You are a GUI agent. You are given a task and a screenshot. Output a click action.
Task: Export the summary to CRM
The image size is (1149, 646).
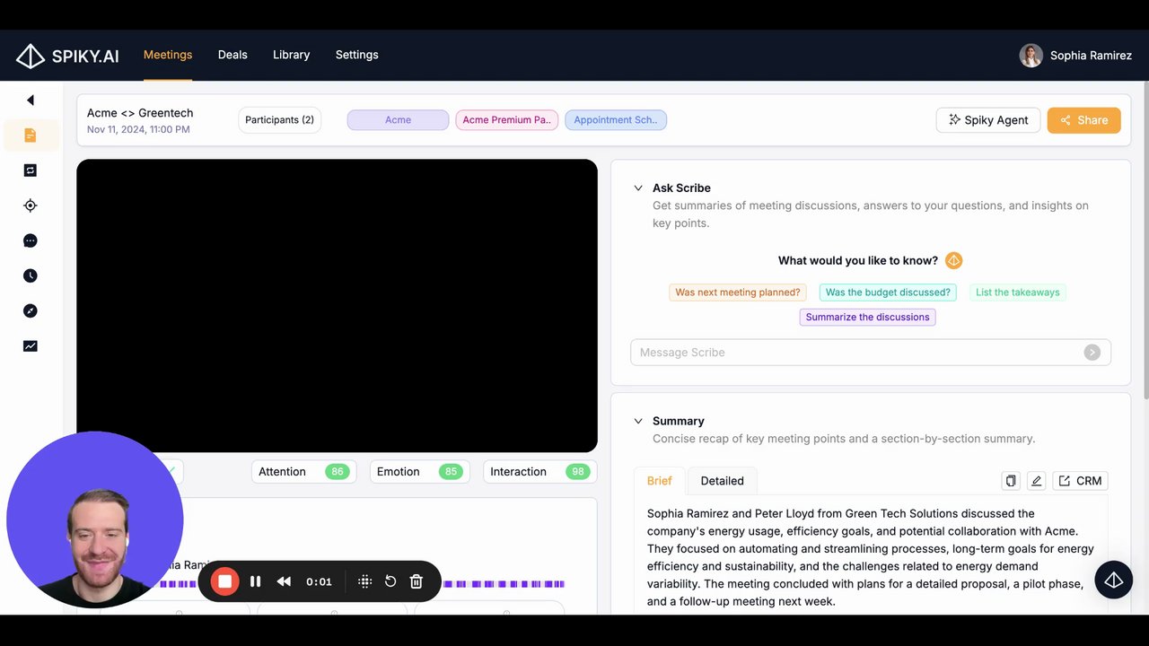point(1080,481)
